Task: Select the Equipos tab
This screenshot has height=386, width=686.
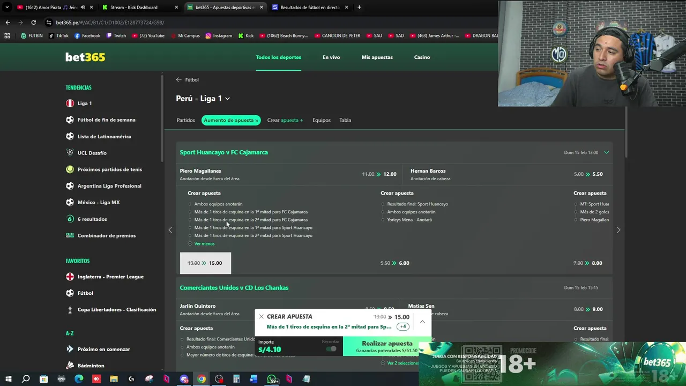Action: coord(322,120)
